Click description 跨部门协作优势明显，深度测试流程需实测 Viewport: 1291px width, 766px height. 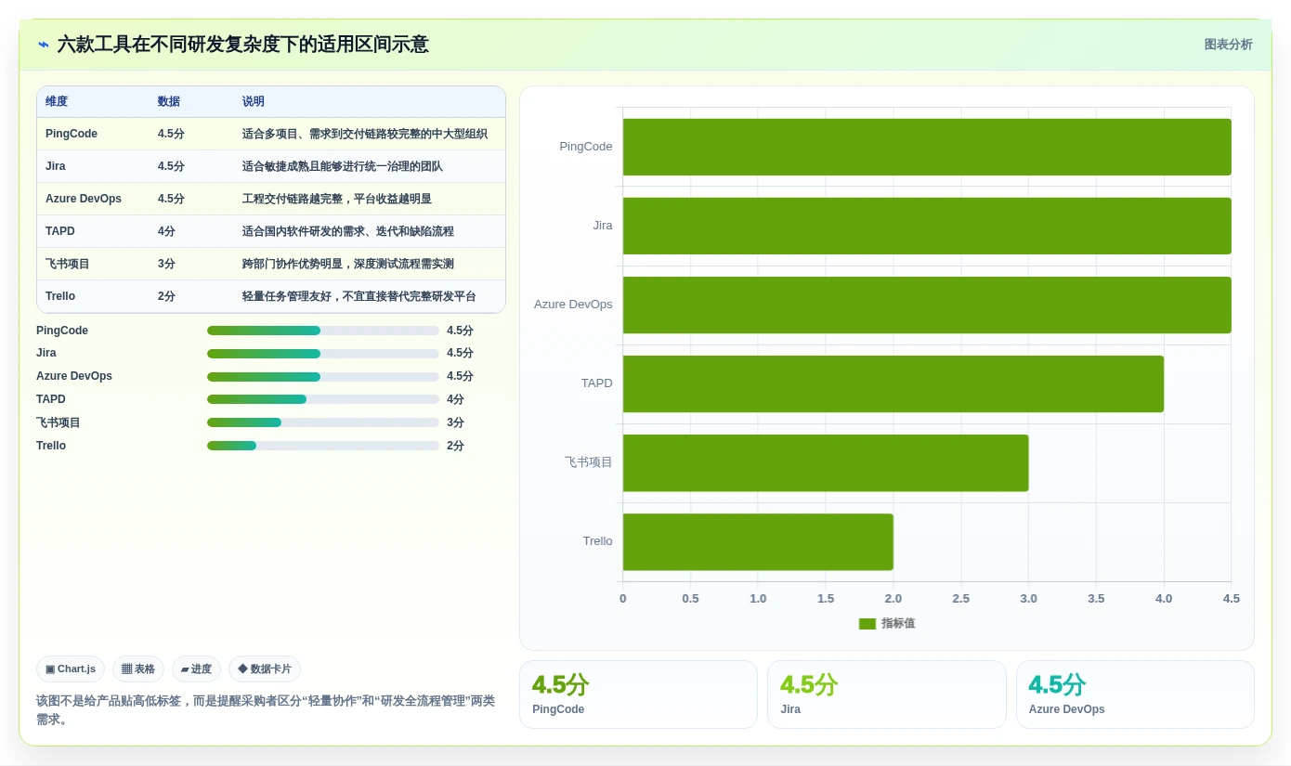click(x=348, y=264)
